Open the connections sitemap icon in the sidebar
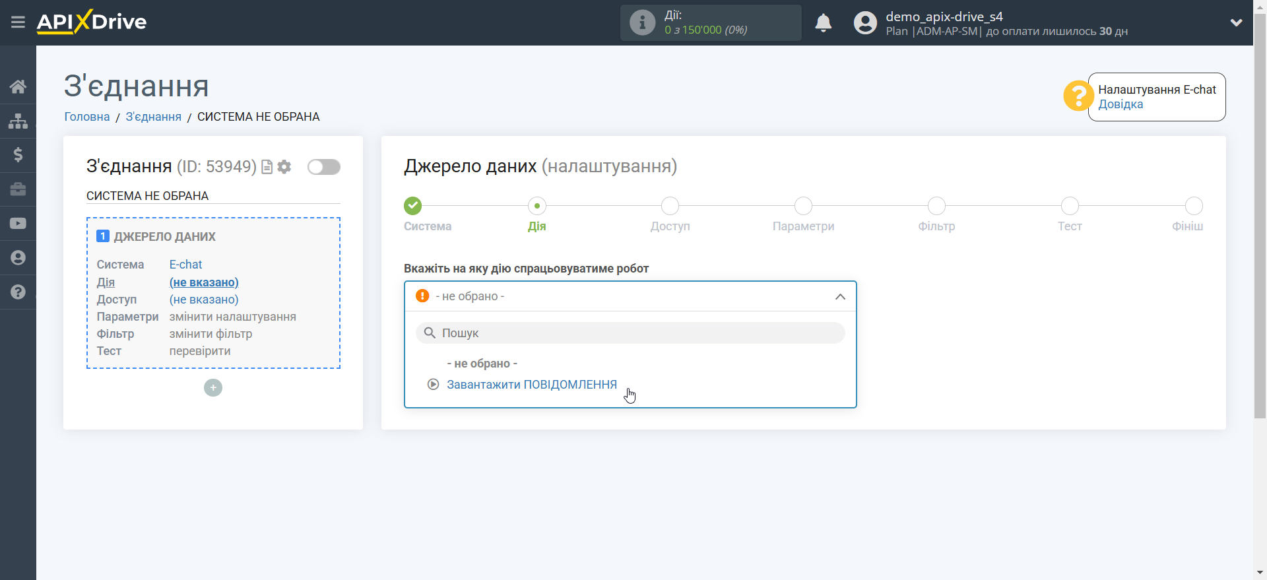 (x=18, y=121)
